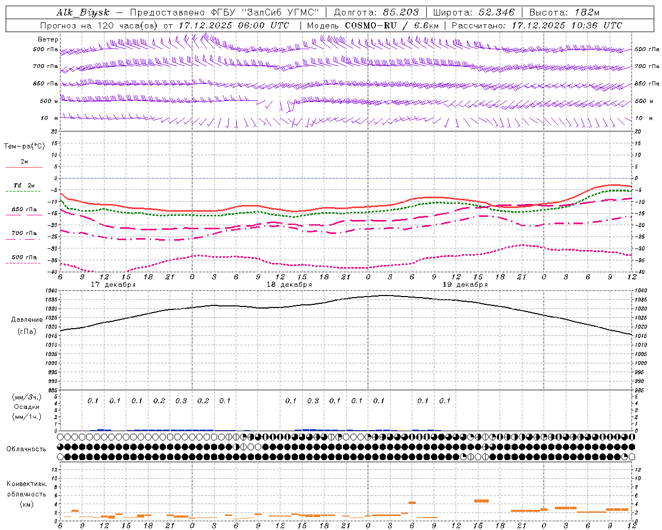
Task: Click the left-axis '1040' pressure tick label
Action: pyautogui.click(x=52, y=290)
